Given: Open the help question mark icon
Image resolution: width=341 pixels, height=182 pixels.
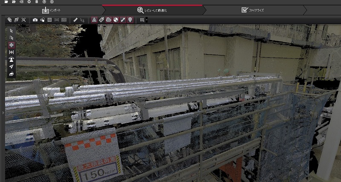Looking at the screenshot, I should [44, 2].
